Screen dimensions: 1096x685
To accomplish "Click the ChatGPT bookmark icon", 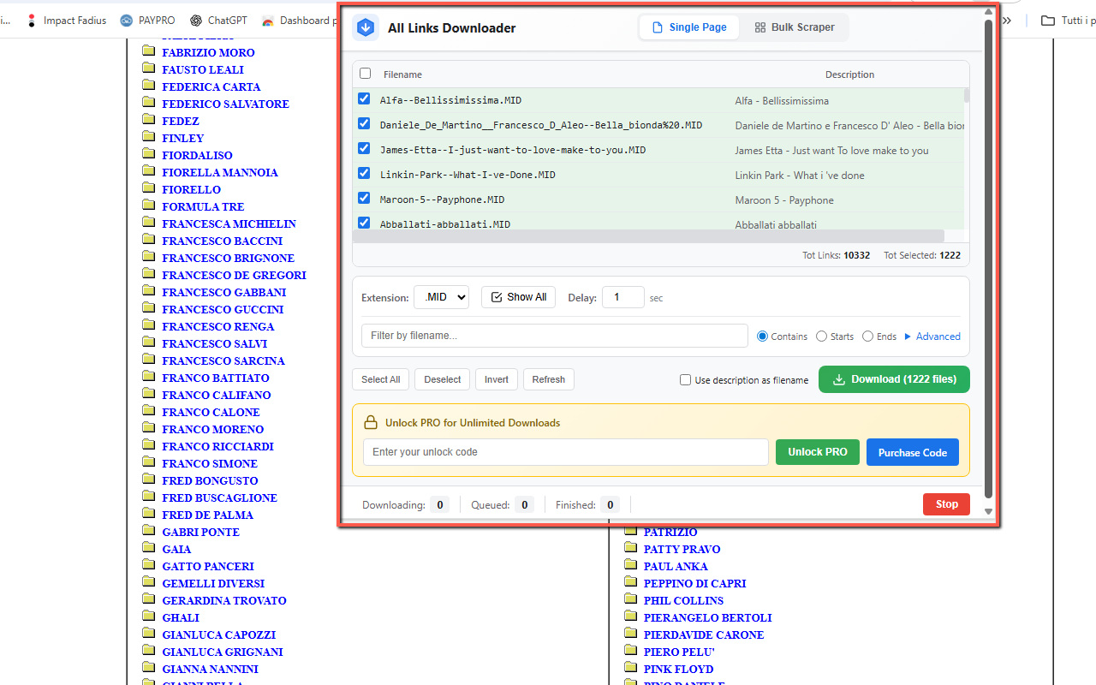I will (x=196, y=21).
